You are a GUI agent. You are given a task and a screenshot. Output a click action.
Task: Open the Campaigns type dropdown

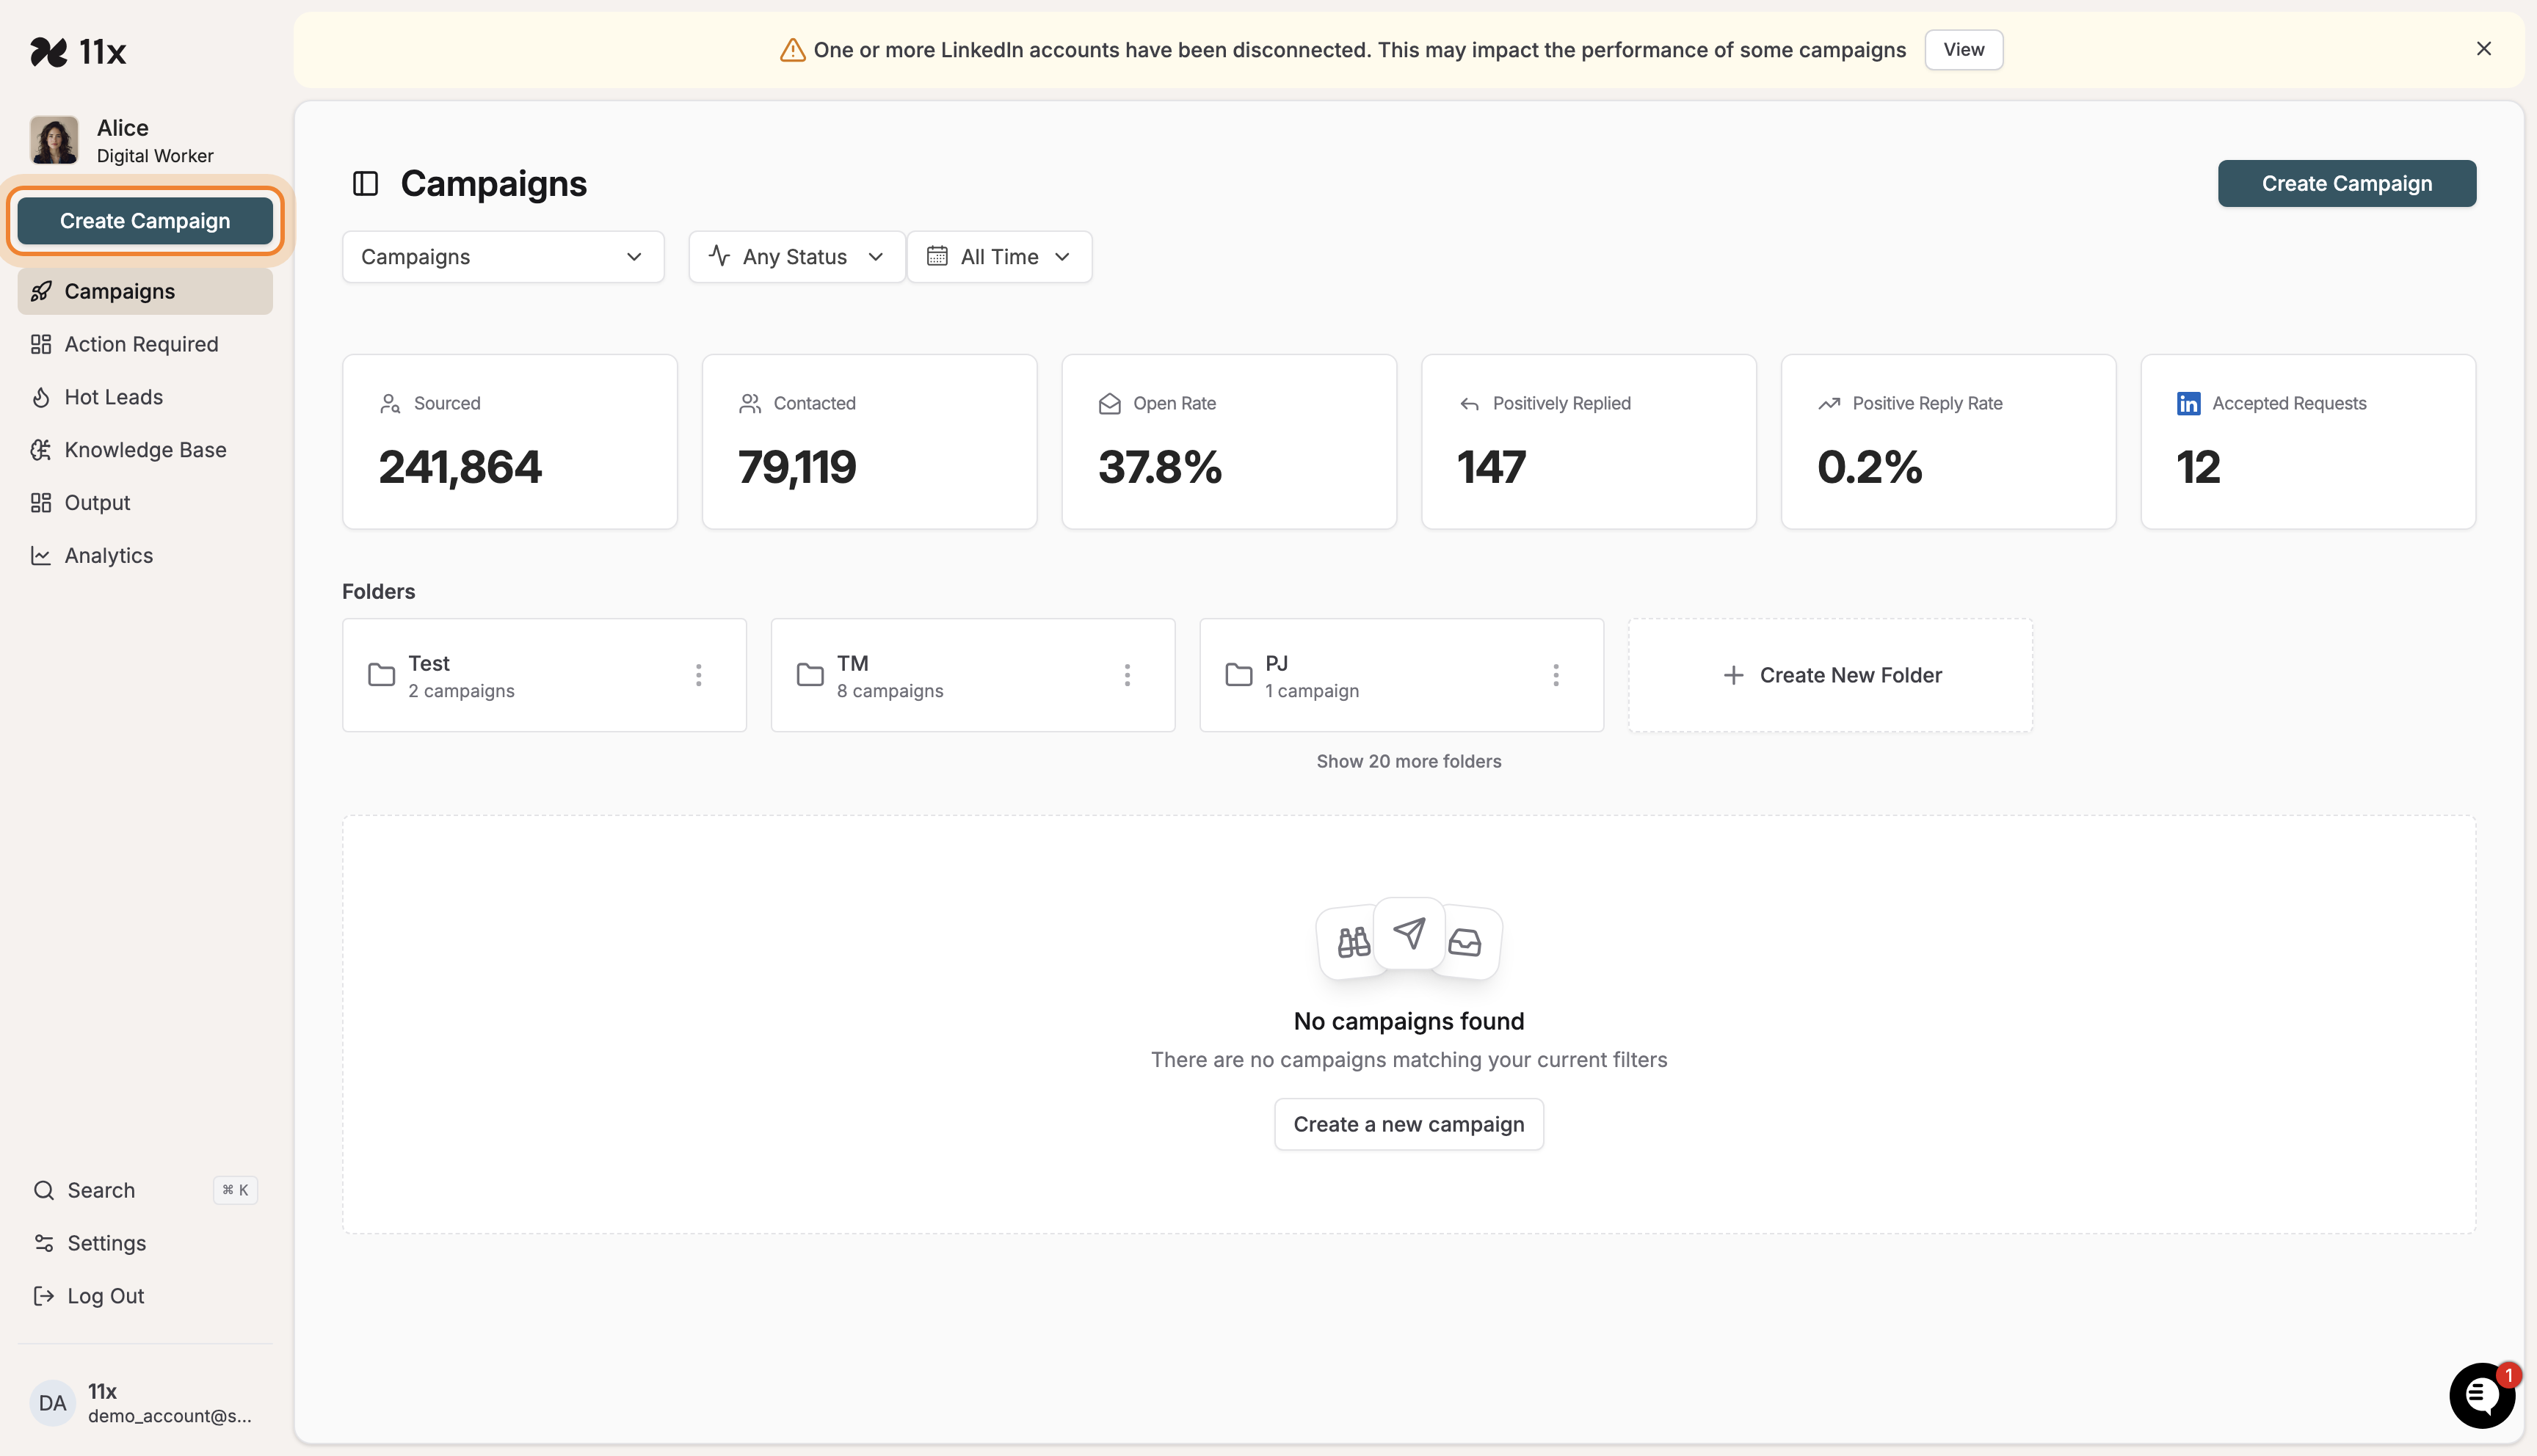pyautogui.click(x=503, y=256)
